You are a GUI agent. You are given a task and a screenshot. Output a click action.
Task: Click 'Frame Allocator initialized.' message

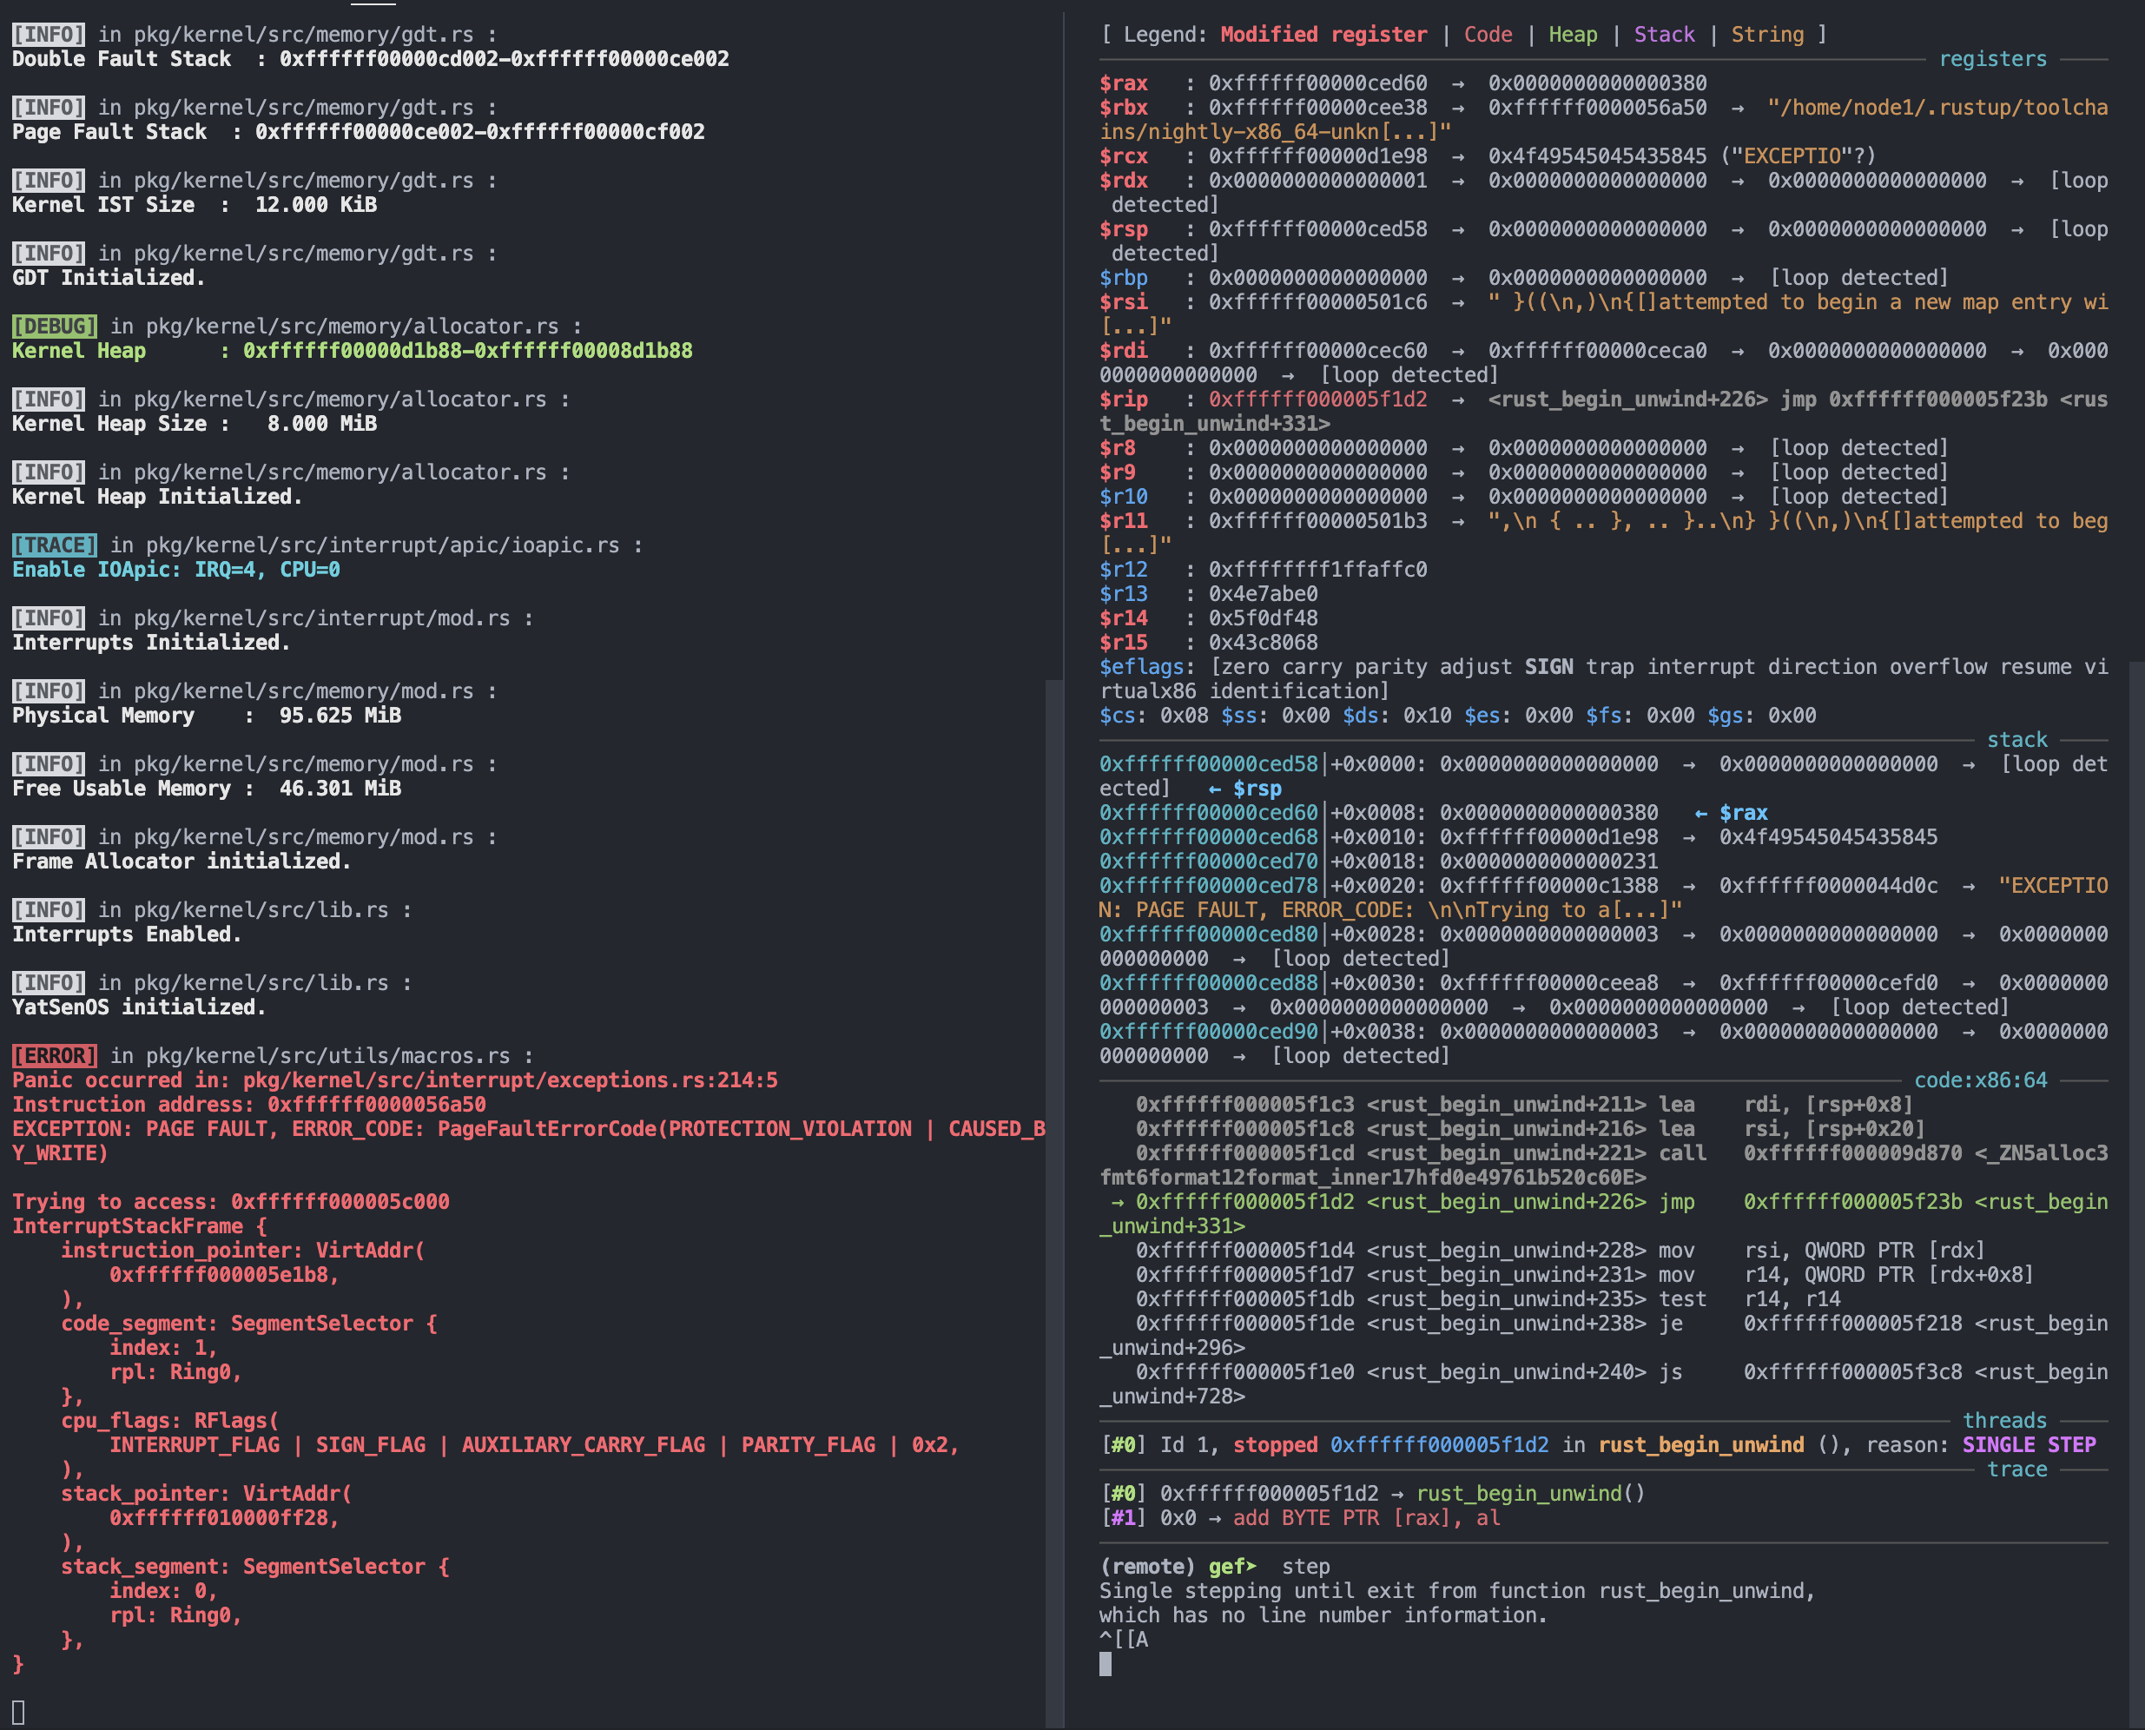181,861
